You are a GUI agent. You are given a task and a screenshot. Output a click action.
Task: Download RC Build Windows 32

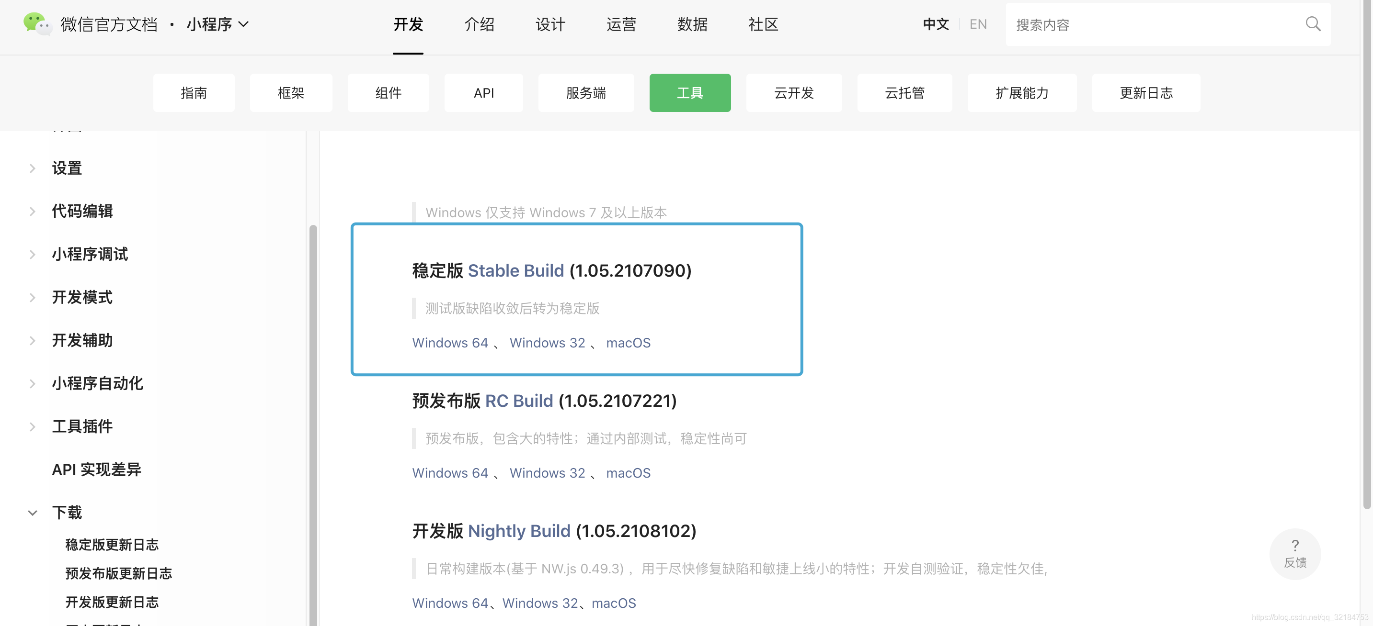click(547, 473)
